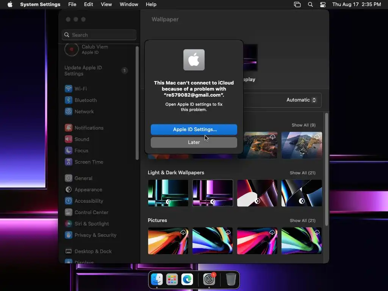
Task: Select the red-white folded Light & Dark wallpaper
Action: pos(257,193)
